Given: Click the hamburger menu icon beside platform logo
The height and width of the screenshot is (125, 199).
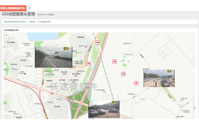Looking at the screenshot, I should (x=29, y=8).
